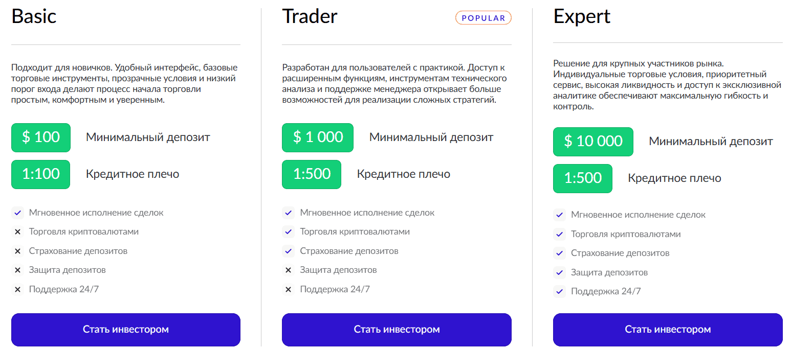Click the green $ 1 000 badge in Trader
Image resolution: width=791 pixels, height=349 pixels.
point(317,137)
